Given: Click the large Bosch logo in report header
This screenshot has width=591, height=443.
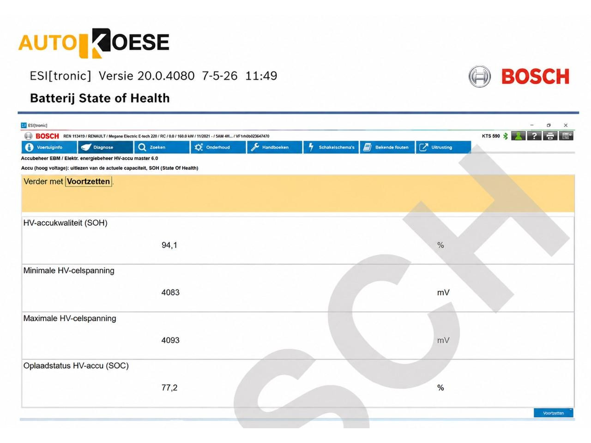Looking at the screenshot, I should [519, 77].
